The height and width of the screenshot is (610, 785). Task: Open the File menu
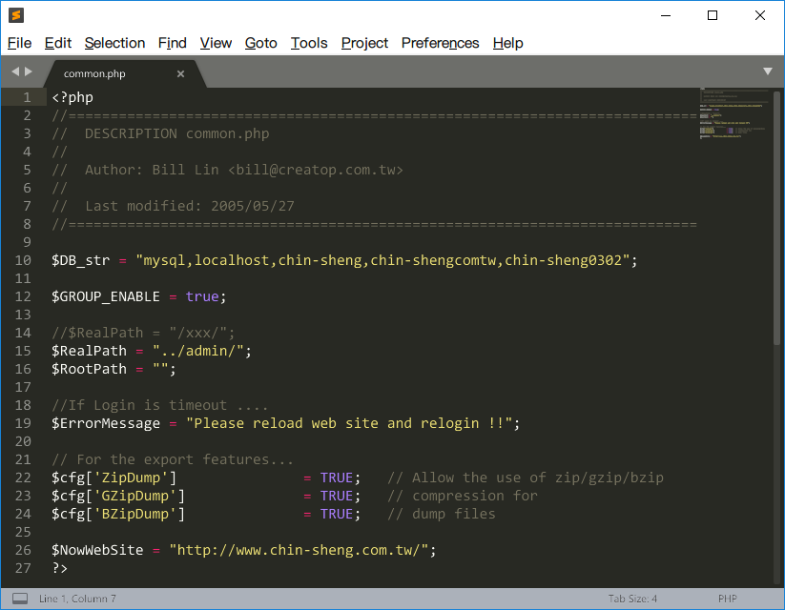coord(19,43)
